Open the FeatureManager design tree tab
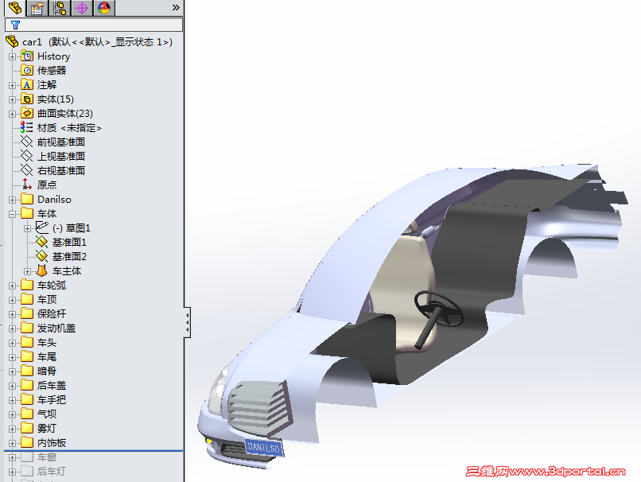The width and height of the screenshot is (641, 482). click(15, 8)
